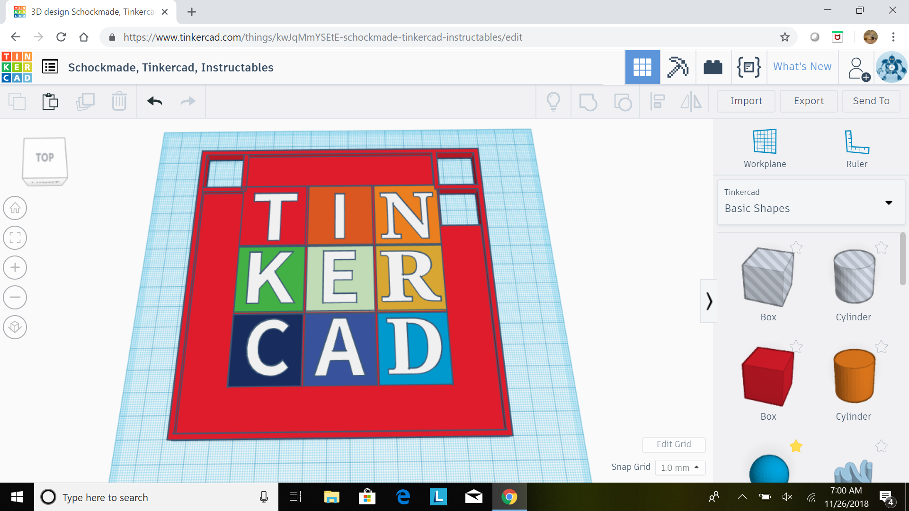909x511 pixels.
Task: Favorite the hole Cylinder star
Action: coord(881,247)
